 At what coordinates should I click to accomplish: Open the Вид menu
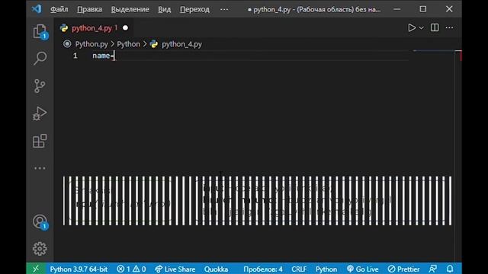click(165, 9)
